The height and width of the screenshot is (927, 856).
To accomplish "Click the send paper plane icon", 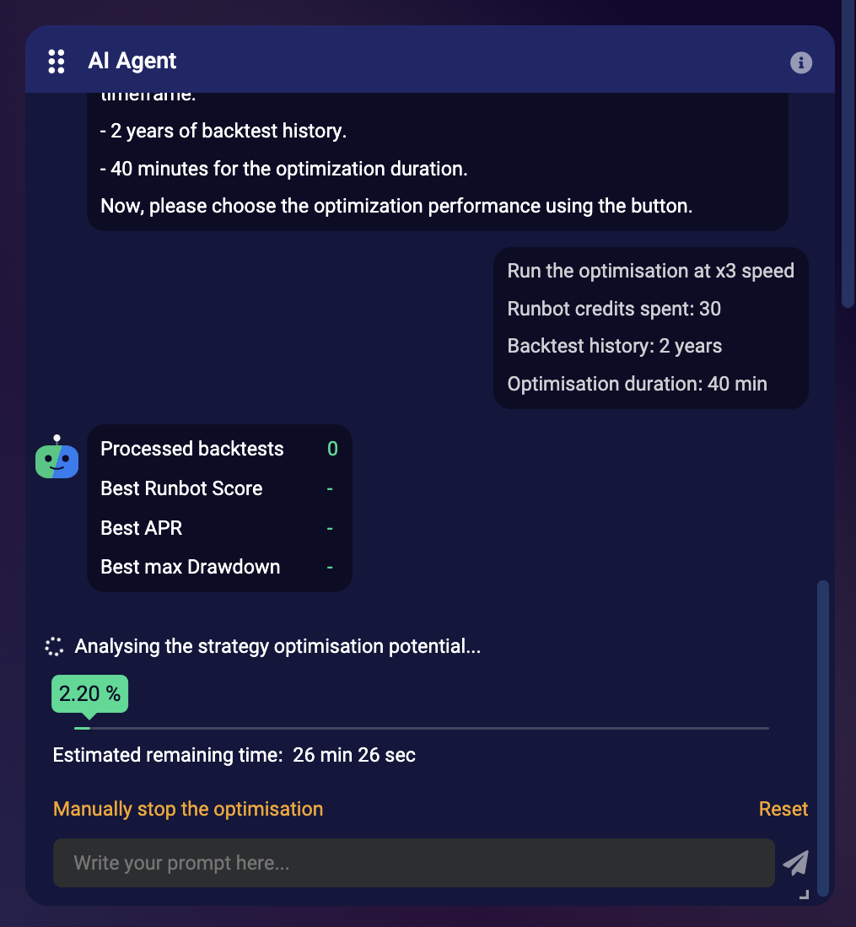I will click(795, 862).
